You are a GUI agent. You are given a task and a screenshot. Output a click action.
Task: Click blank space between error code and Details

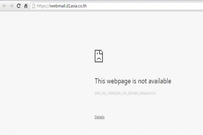click(x=125, y=105)
